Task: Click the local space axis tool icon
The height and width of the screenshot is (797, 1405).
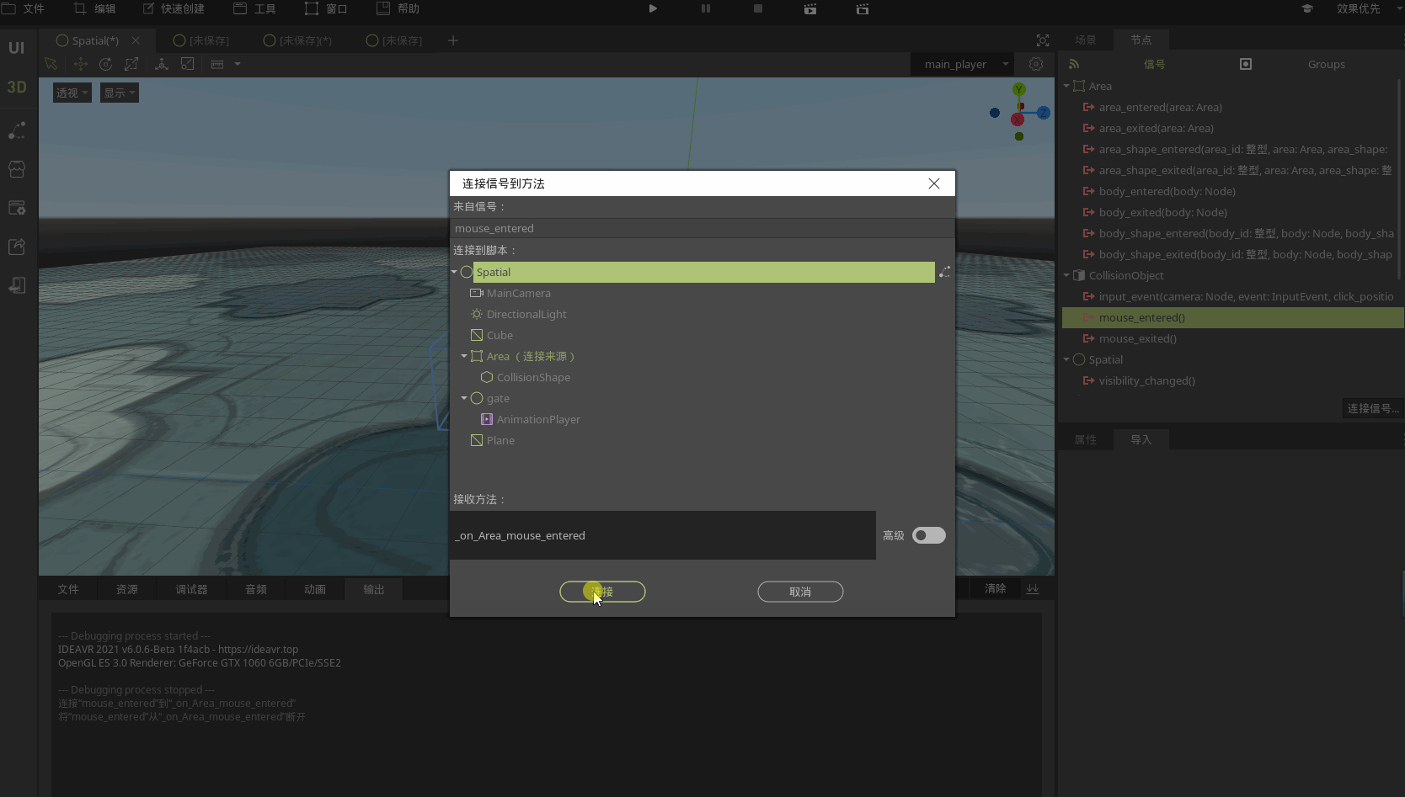Action: pyautogui.click(x=162, y=64)
